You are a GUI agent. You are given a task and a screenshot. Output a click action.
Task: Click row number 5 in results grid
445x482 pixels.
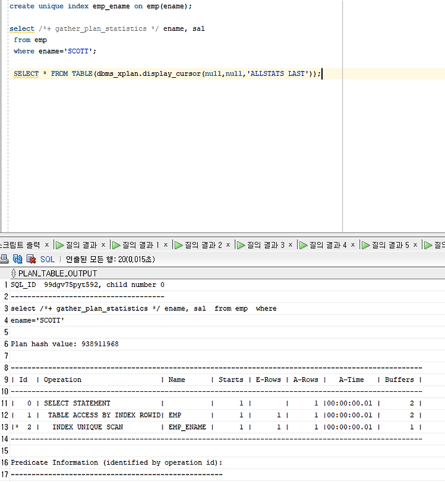pos(6,332)
